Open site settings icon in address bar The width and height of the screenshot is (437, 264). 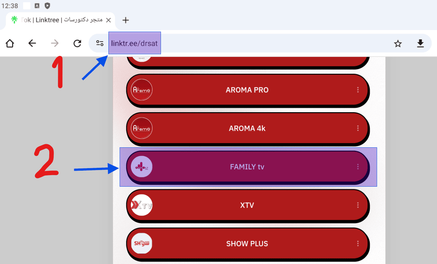click(x=100, y=43)
